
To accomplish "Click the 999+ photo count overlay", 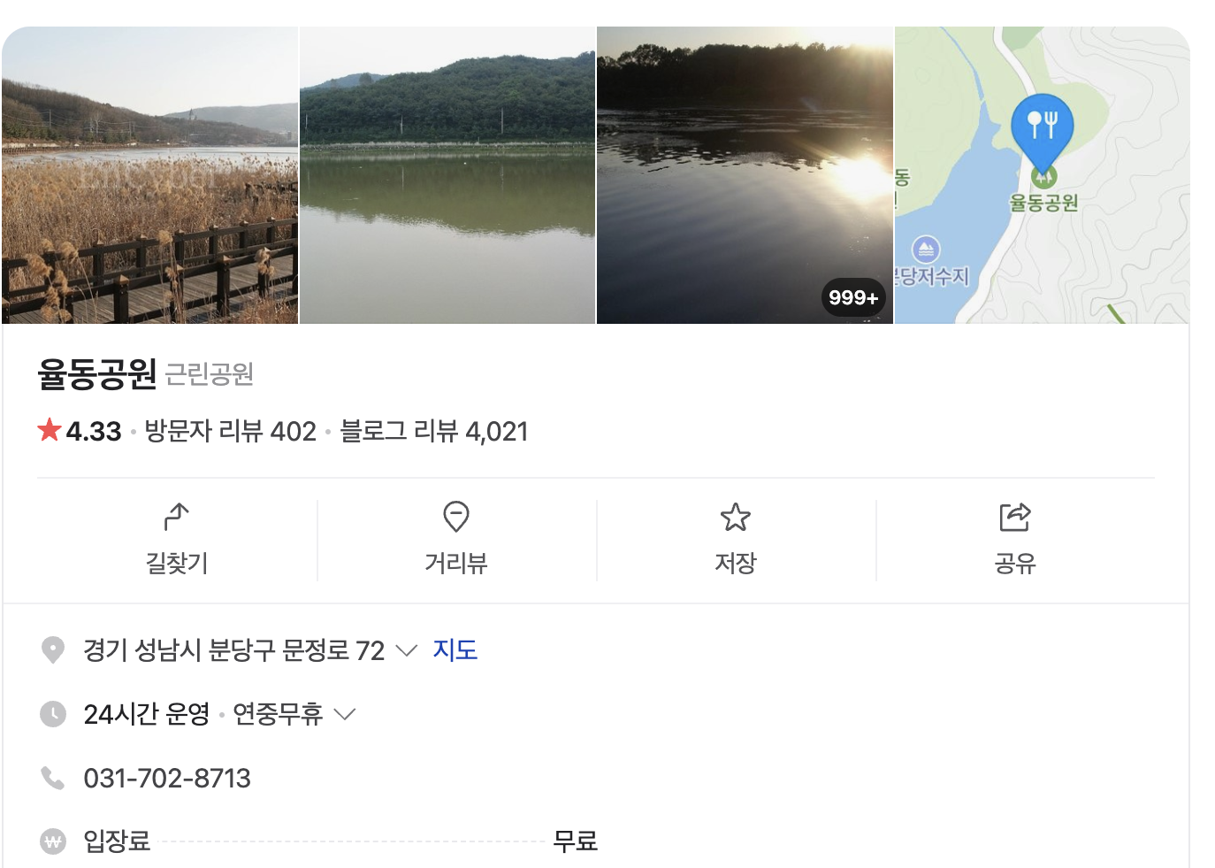I will click(852, 298).
